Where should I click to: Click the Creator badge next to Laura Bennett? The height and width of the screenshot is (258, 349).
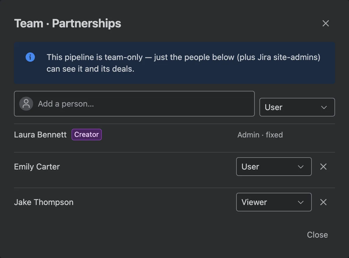(x=87, y=135)
